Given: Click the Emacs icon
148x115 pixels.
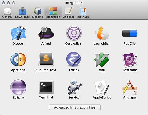Looking at the screenshot, I should [74, 59].
